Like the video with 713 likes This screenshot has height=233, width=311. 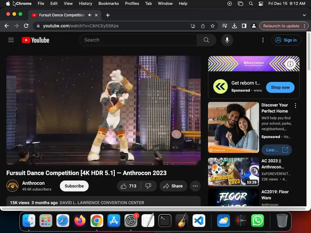click(129, 186)
